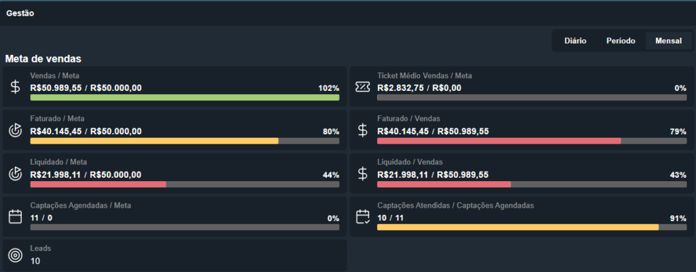Click the Meta de vendas heading

click(x=43, y=59)
